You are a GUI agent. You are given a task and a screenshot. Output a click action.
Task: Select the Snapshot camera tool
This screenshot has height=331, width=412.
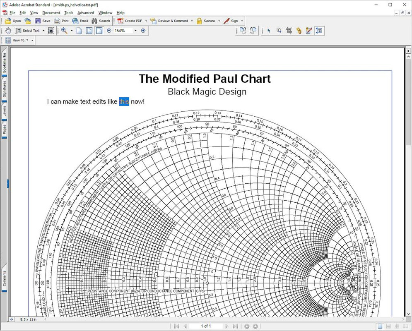51,31
